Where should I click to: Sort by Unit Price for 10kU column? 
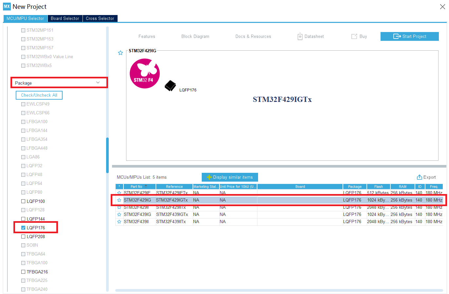(238, 187)
